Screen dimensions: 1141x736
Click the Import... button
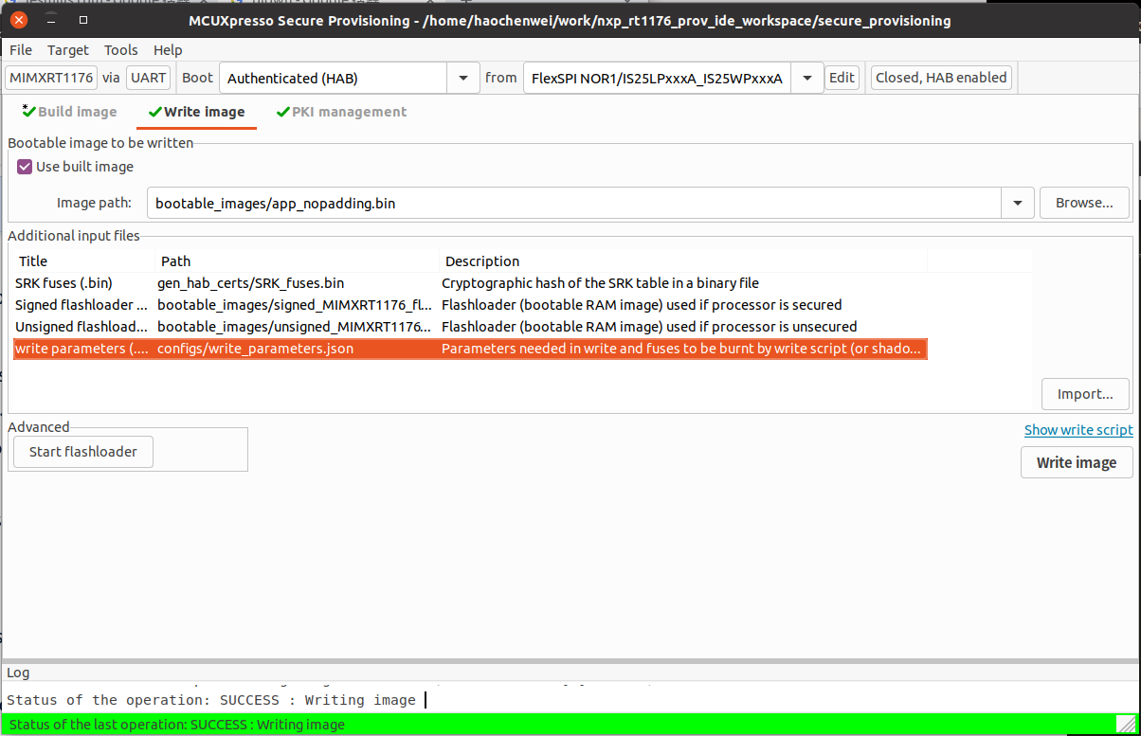coord(1085,394)
